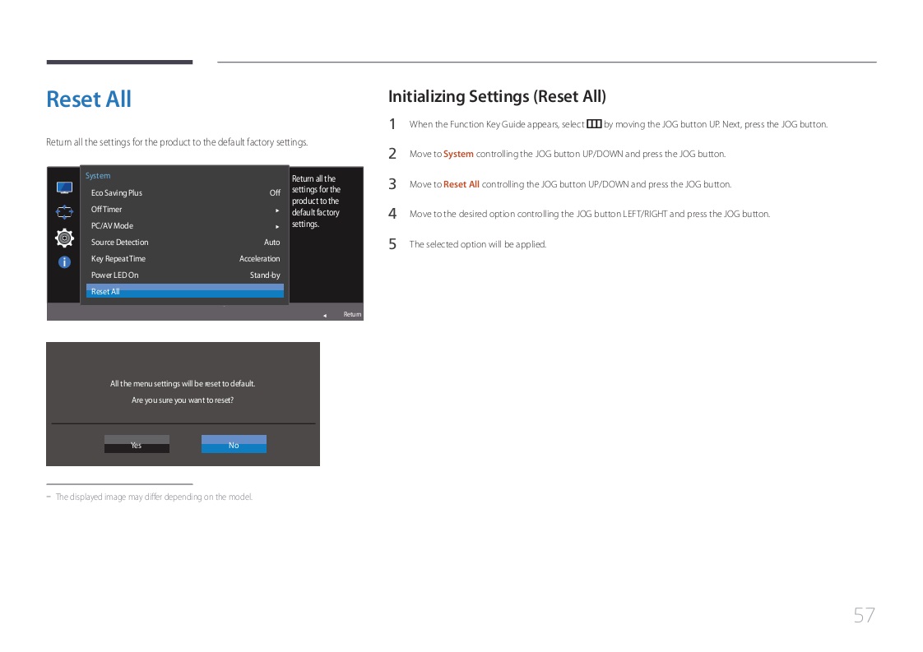Click the Stand-by value
Viewport: 923px width, 652px height.
265,275
